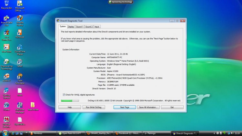Open the Recycle Bin desktop icon
Screen dimensions: 242x136
tap(6, 4)
